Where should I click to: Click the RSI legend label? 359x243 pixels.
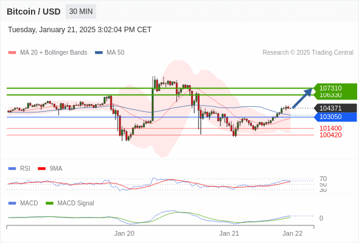click(x=25, y=169)
